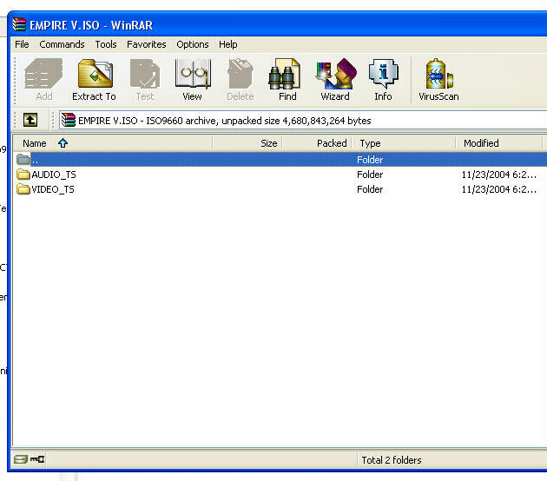Open Find with the binoculars icon
The image size is (547, 481).
tap(284, 74)
